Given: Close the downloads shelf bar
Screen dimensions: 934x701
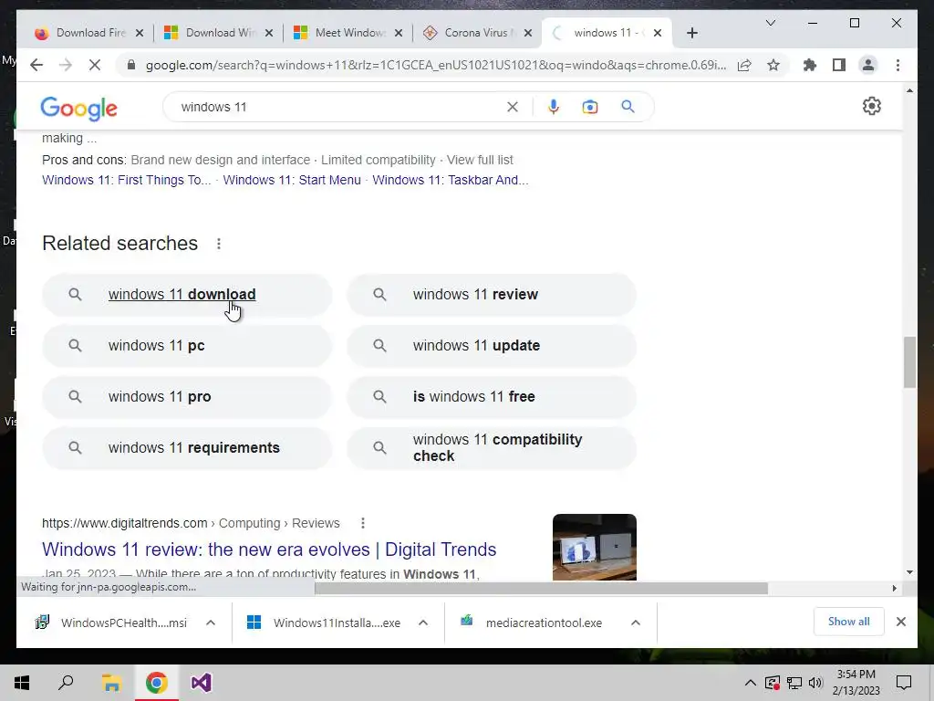Looking at the screenshot, I should pos(900,622).
